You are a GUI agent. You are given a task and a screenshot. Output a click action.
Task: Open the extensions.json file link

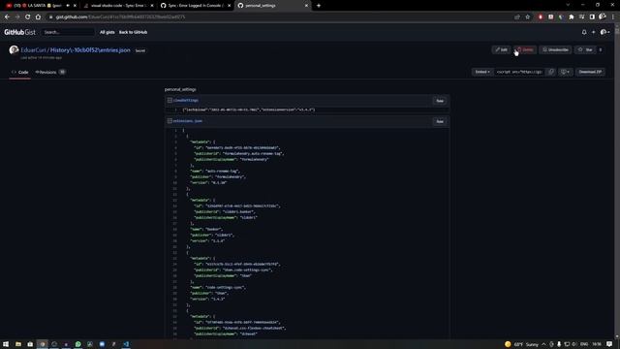pos(187,121)
